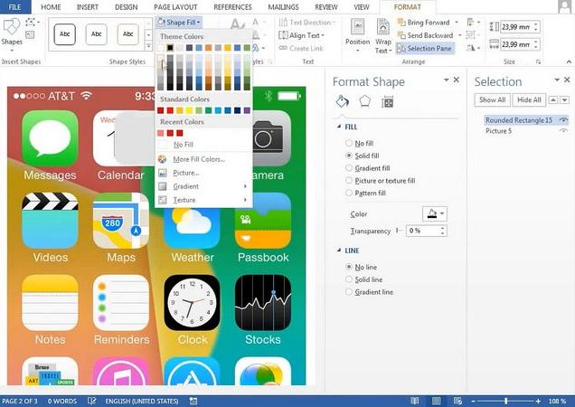Viewport: 575px width, 407px height.
Task: Toggle visibility eye for Rounded Rectangle 15
Action: click(563, 120)
